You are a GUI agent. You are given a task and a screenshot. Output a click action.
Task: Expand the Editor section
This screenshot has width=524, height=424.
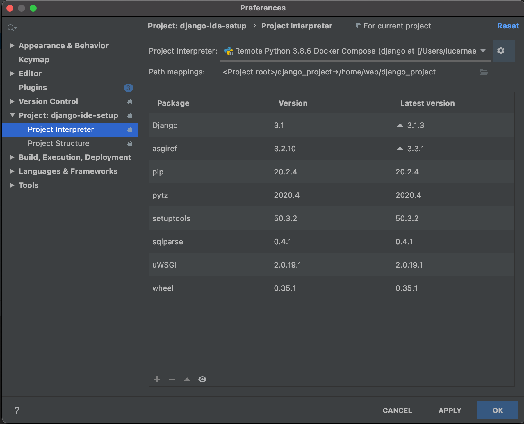tap(12, 74)
